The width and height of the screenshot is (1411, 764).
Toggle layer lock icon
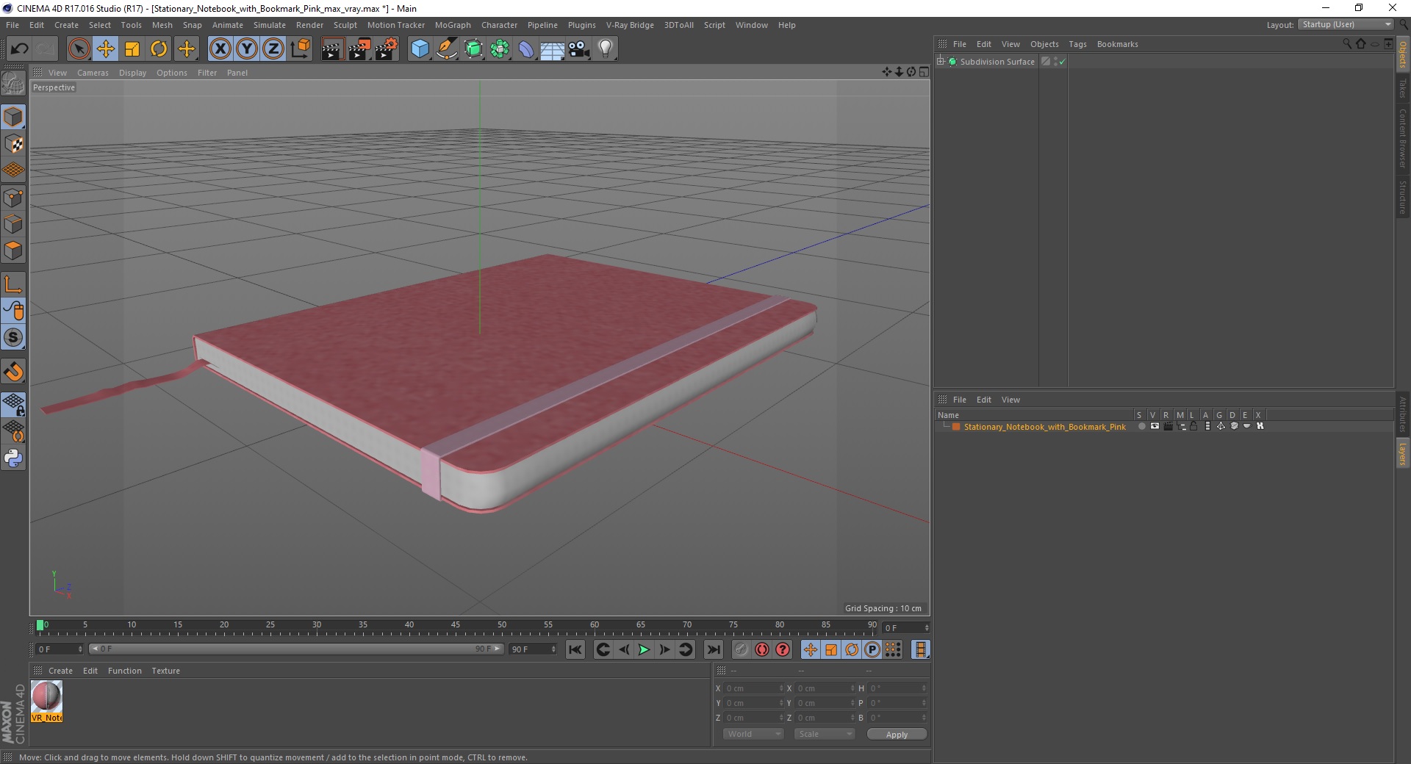(1194, 426)
